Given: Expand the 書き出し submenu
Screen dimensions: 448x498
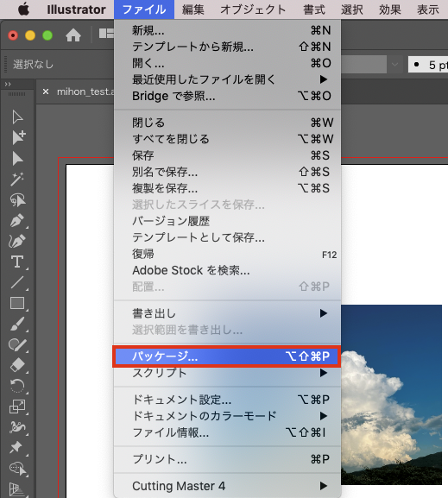Looking at the screenshot, I should pos(227,313).
